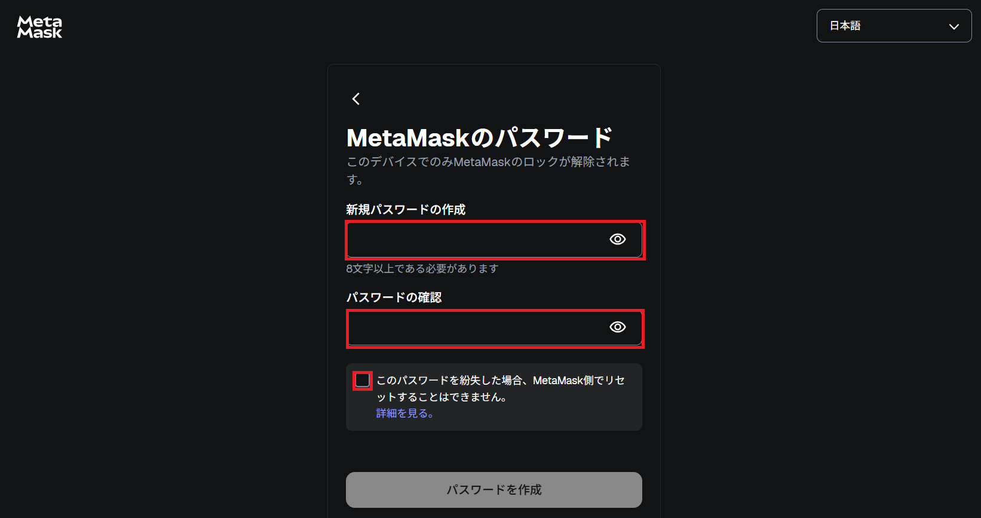
Task: Click the 8文字以上である必要があります hint
Action: 422,269
